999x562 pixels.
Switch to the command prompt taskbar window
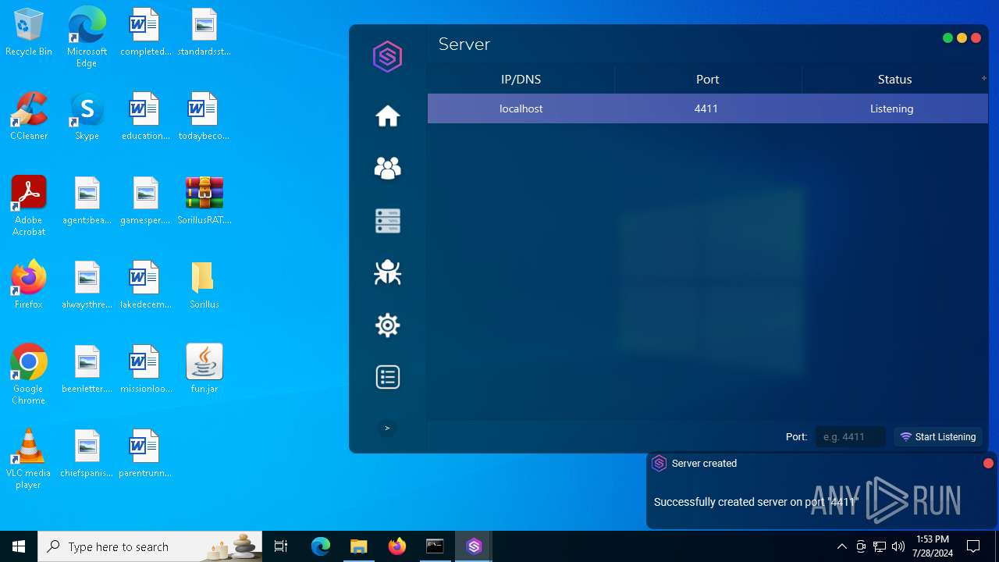(435, 546)
